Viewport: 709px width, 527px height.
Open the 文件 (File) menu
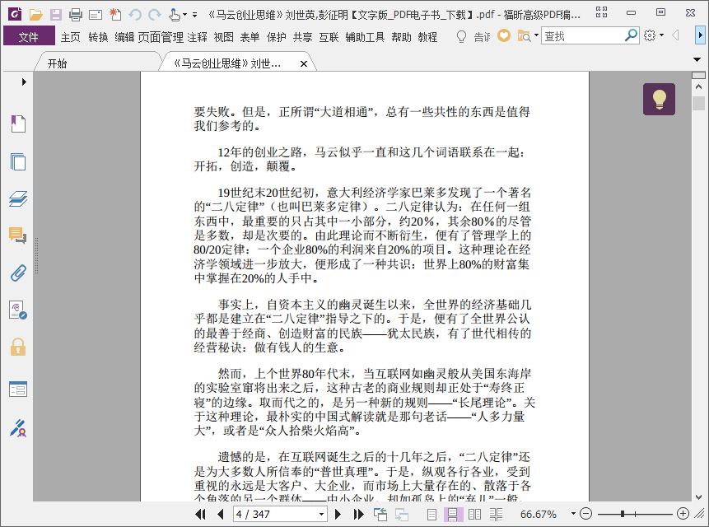[x=29, y=36]
